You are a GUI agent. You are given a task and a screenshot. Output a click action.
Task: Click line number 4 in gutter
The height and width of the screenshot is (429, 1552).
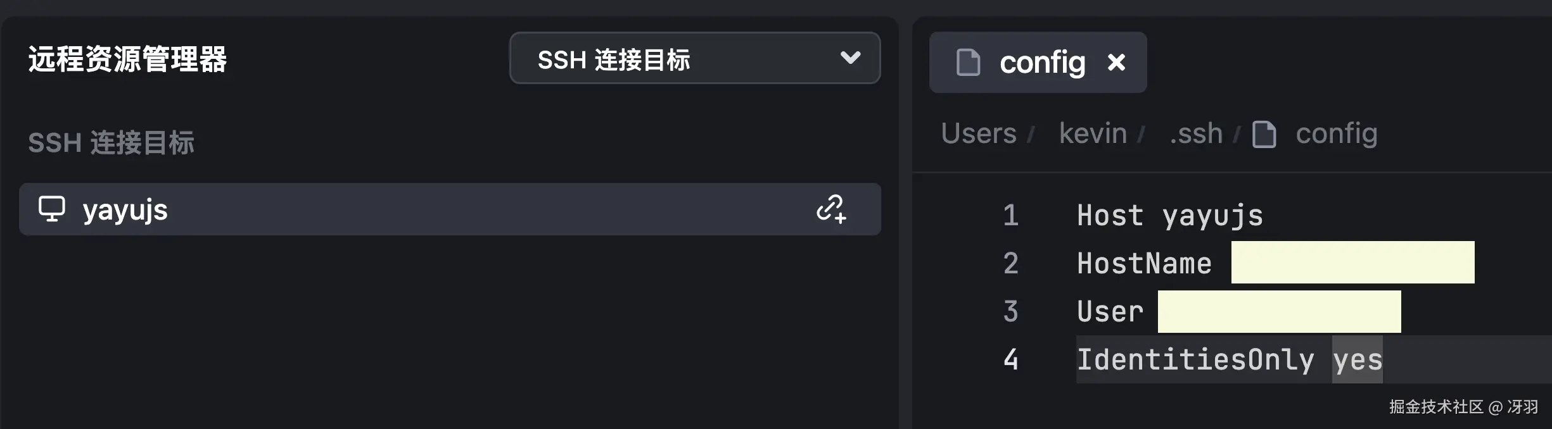point(1010,359)
